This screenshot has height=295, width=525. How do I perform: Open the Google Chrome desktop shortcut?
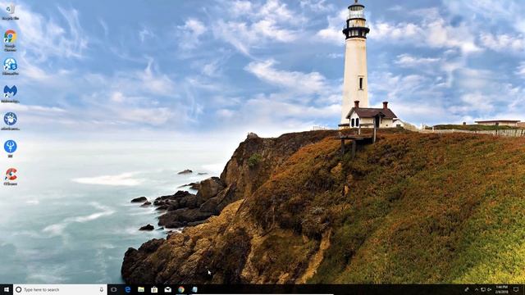tap(11, 40)
